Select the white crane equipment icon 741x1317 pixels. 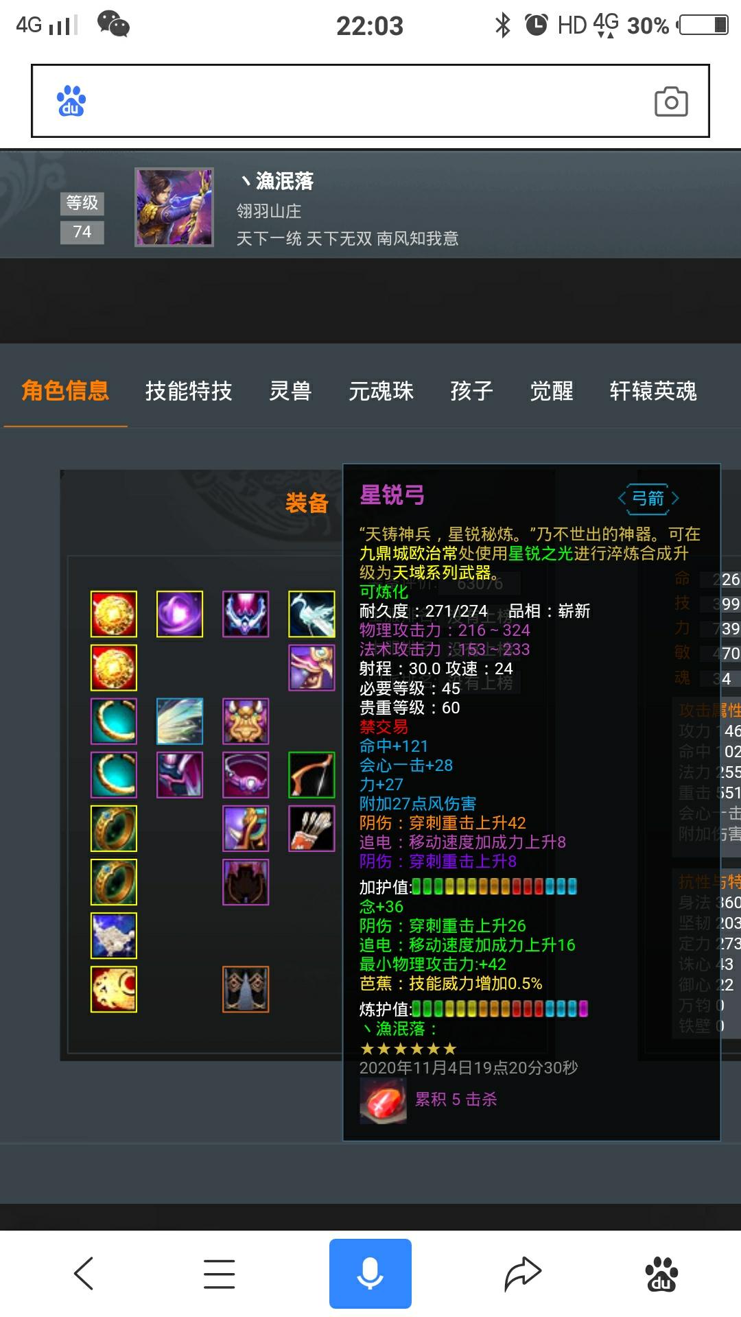(311, 614)
